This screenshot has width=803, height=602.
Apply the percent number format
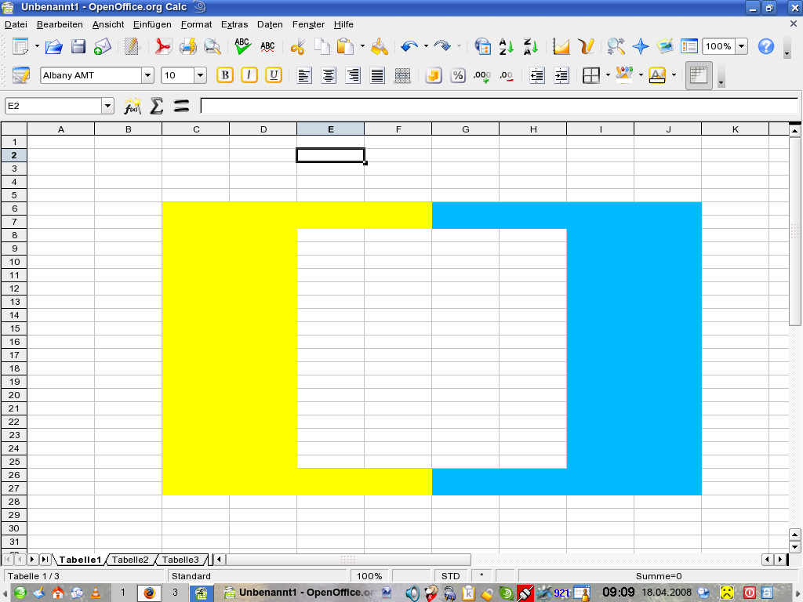pos(458,75)
